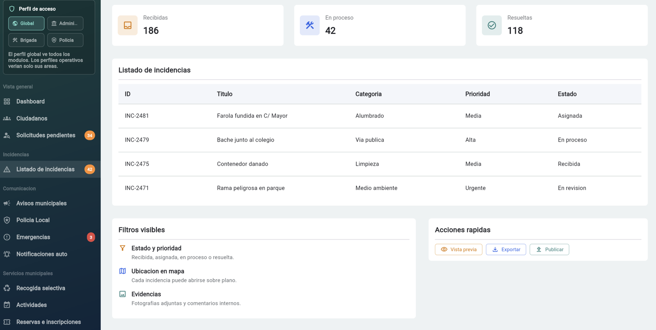Open incident INC-2471
The width and height of the screenshot is (656, 330).
click(137, 188)
